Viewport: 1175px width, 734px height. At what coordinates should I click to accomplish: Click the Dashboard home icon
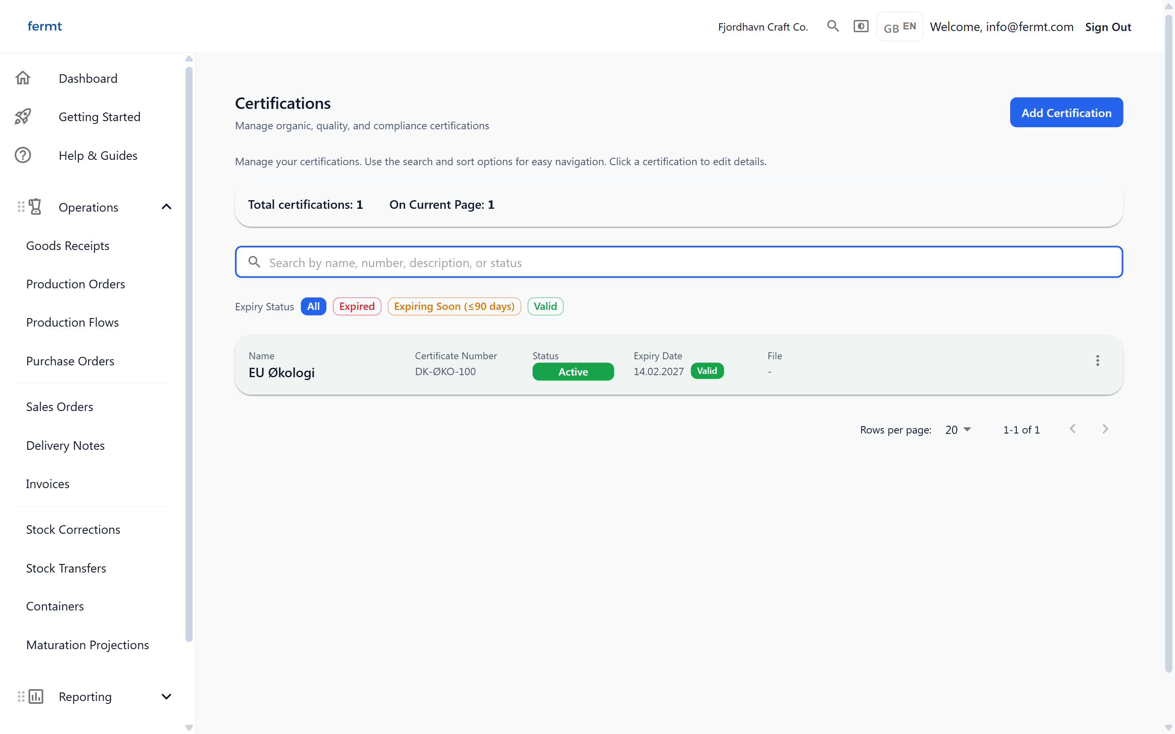click(x=23, y=77)
